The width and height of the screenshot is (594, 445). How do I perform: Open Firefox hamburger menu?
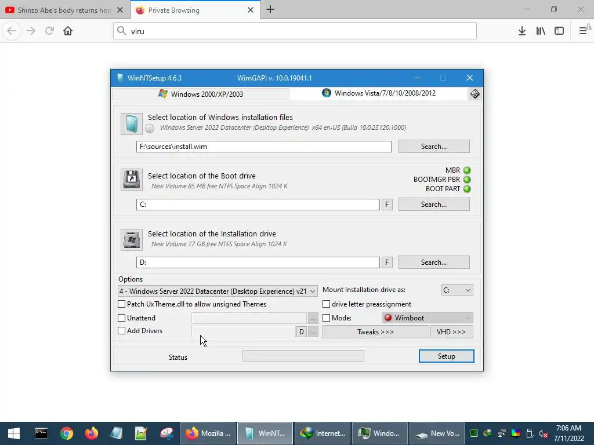[583, 31]
